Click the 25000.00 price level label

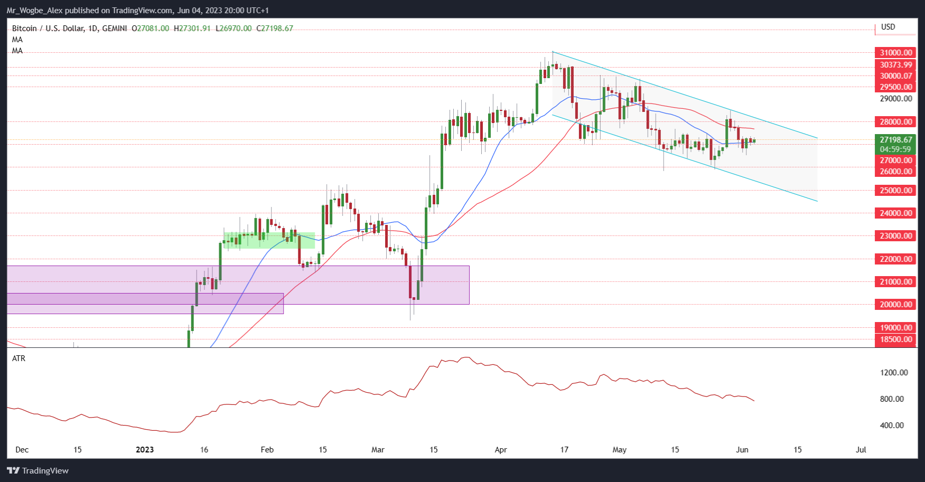point(895,191)
